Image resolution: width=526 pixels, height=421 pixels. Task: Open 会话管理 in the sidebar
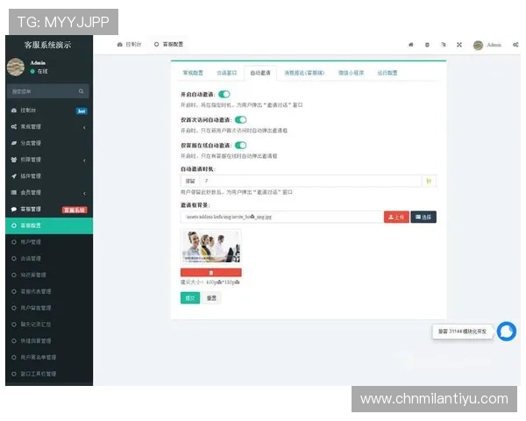pos(49,259)
